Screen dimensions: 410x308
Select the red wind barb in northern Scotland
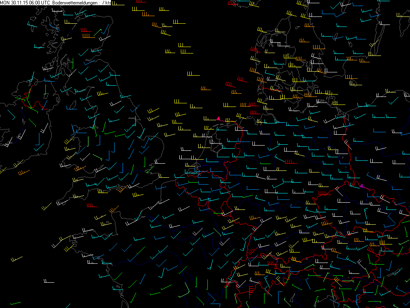click(86, 31)
